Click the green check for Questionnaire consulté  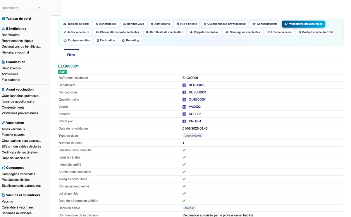(x=184, y=150)
